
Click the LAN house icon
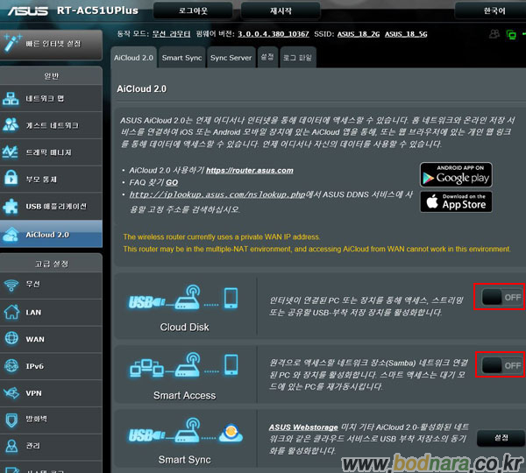point(11,312)
